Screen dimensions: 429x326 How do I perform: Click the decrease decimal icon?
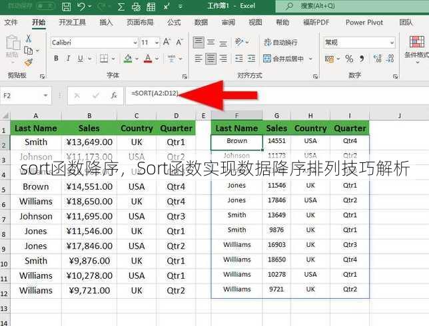coord(390,59)
